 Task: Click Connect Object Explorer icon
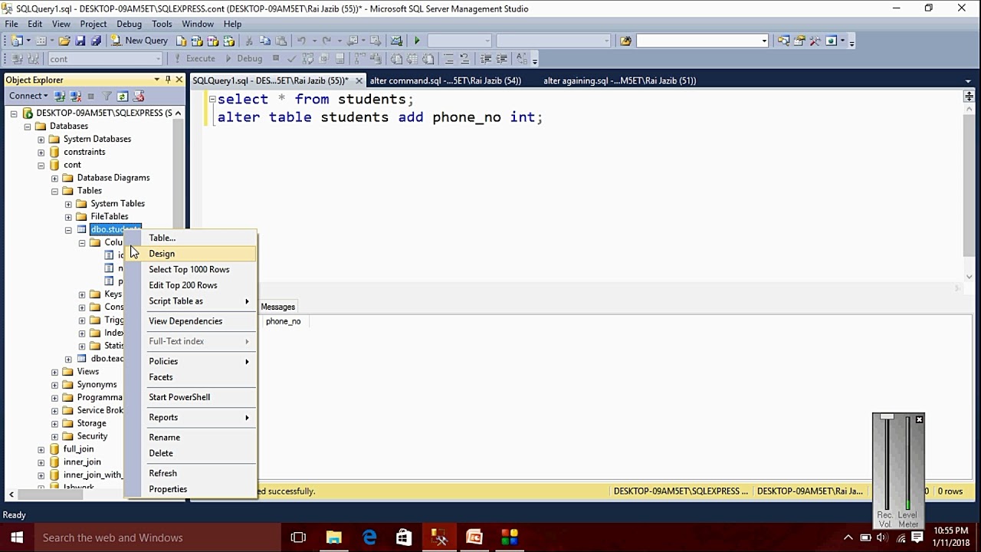[60, 96]
